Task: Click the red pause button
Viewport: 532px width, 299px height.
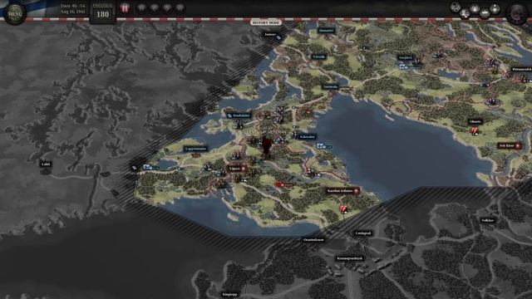Action: click(x=125, y=8)
